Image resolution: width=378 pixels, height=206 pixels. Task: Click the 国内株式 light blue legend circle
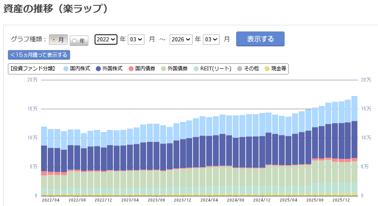(x=66, y=69)
